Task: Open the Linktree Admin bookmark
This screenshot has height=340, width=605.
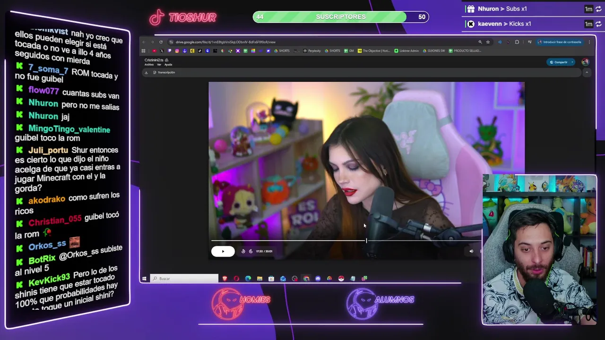Action: [x=407, y=51]
